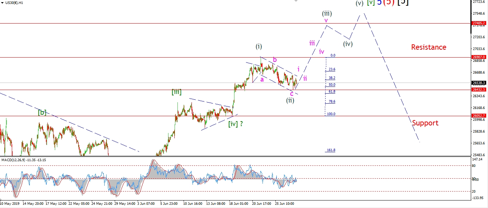Click the 10 May 2019 date marker

10,204
